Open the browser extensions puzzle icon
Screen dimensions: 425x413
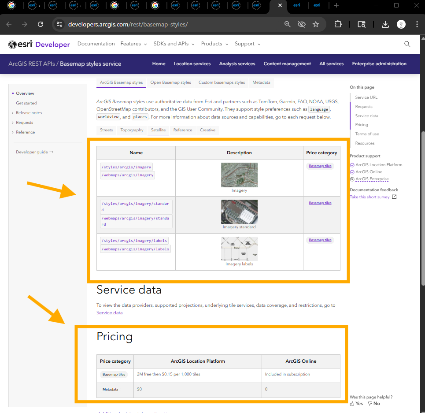click(x=338, y=24)
